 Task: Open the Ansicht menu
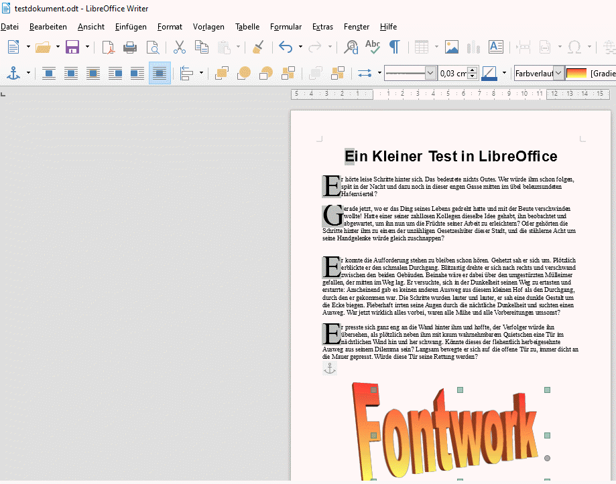(90, 27)
